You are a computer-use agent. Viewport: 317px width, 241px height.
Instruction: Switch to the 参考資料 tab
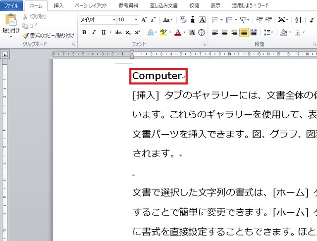(x=128, y=5)
